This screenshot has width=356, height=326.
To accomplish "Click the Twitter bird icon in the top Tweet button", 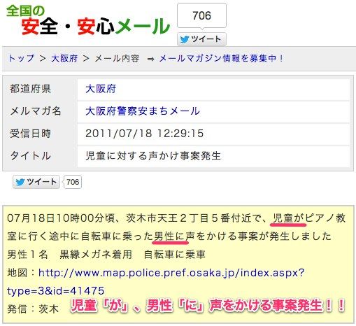I will pos(185,39).
